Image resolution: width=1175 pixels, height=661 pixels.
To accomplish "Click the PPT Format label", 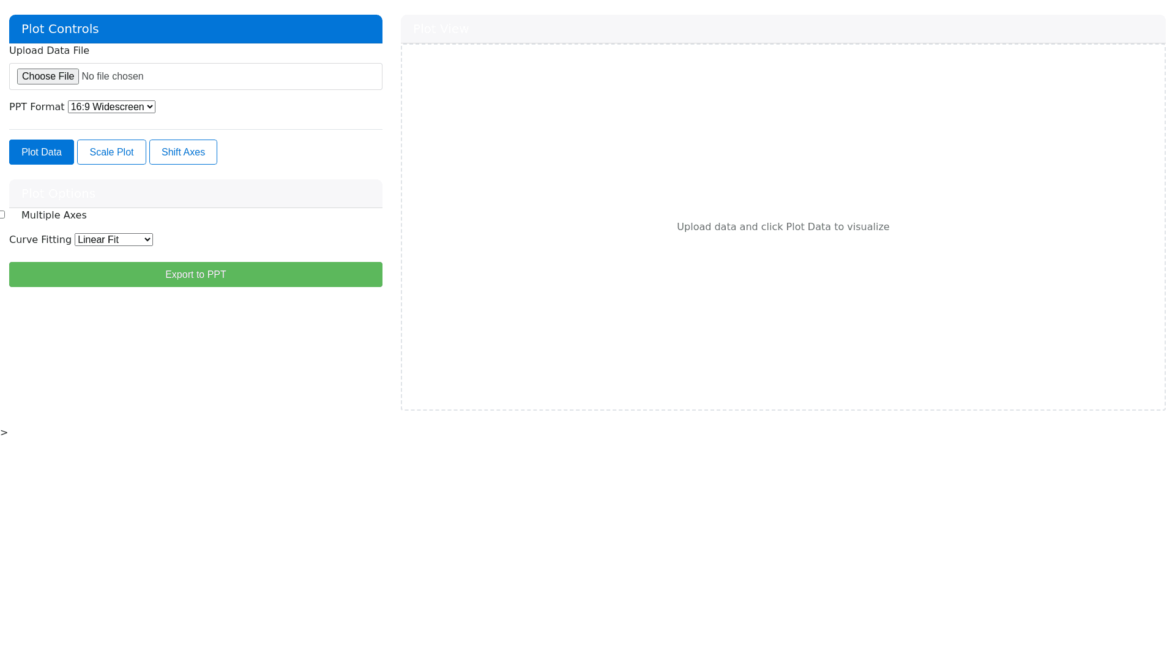I will tap(37, 107).
